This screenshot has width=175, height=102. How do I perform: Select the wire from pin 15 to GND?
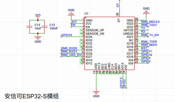coord(96,81)
